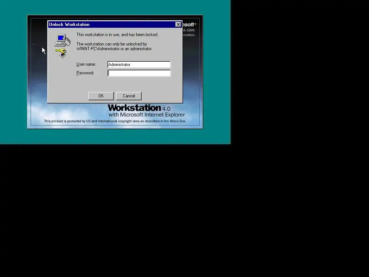Click 'with Microsoft Internet Explorer' text

(x=147, y=115)
